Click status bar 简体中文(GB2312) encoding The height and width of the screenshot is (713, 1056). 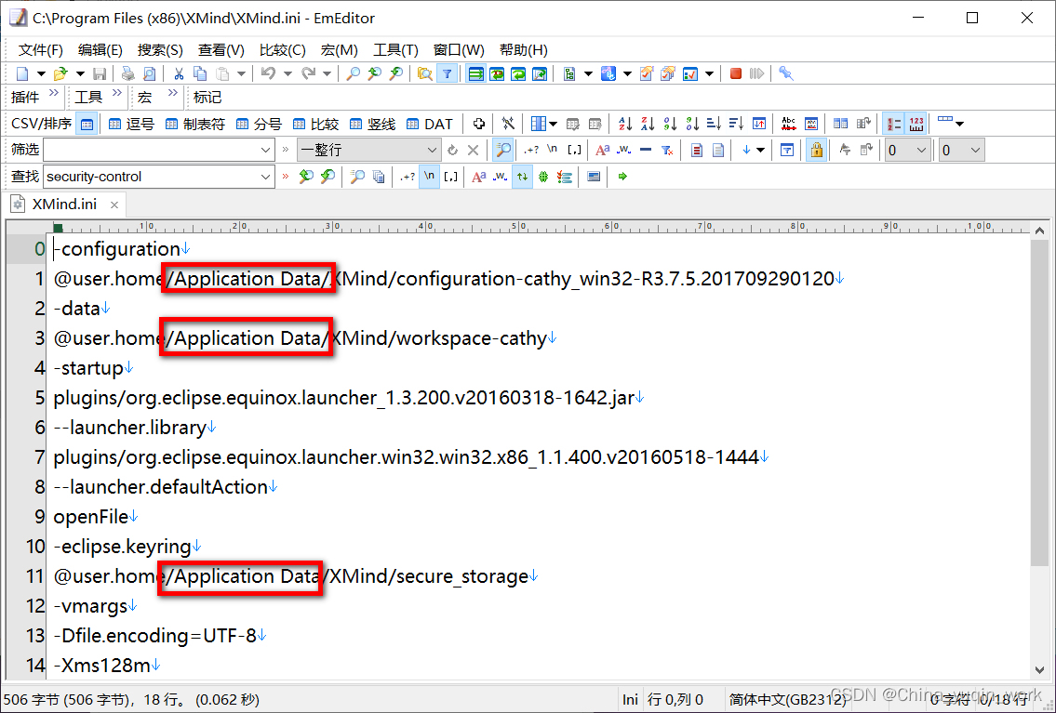click(x=787, y=700)
